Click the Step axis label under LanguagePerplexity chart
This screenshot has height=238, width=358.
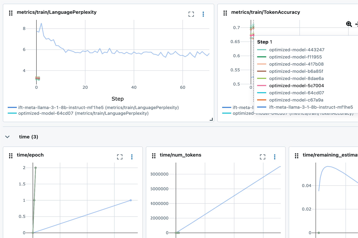click(118, 99)
